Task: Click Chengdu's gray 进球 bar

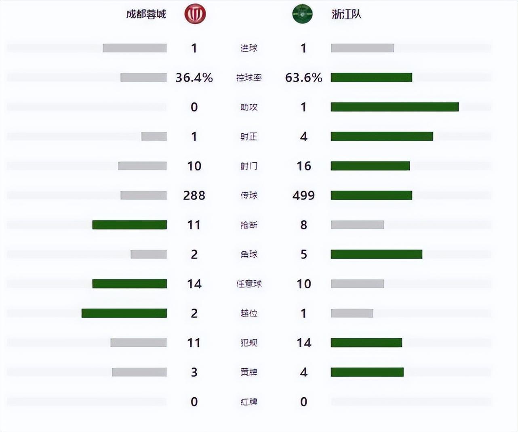Action: (135, 48)
